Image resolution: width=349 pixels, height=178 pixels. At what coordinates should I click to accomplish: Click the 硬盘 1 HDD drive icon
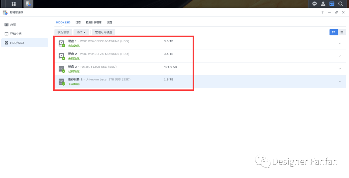point(62,43)
